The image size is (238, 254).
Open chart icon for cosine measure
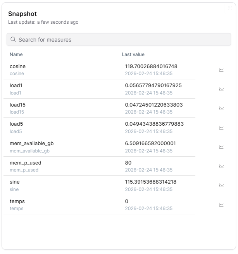221,70
